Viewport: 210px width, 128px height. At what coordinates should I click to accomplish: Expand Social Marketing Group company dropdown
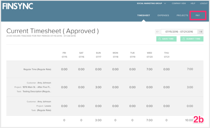(151, 3)
